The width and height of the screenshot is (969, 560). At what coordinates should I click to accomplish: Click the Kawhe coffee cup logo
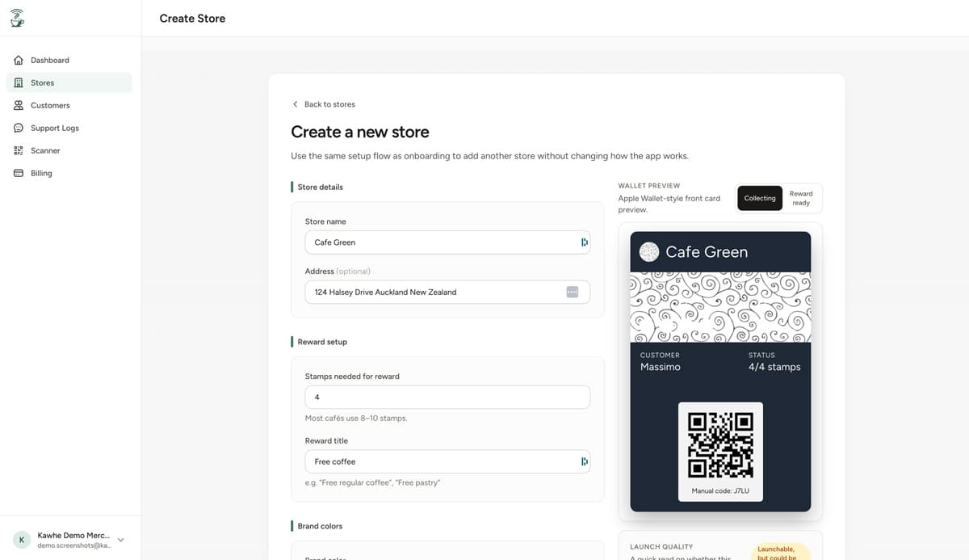(x=17, y=18)
